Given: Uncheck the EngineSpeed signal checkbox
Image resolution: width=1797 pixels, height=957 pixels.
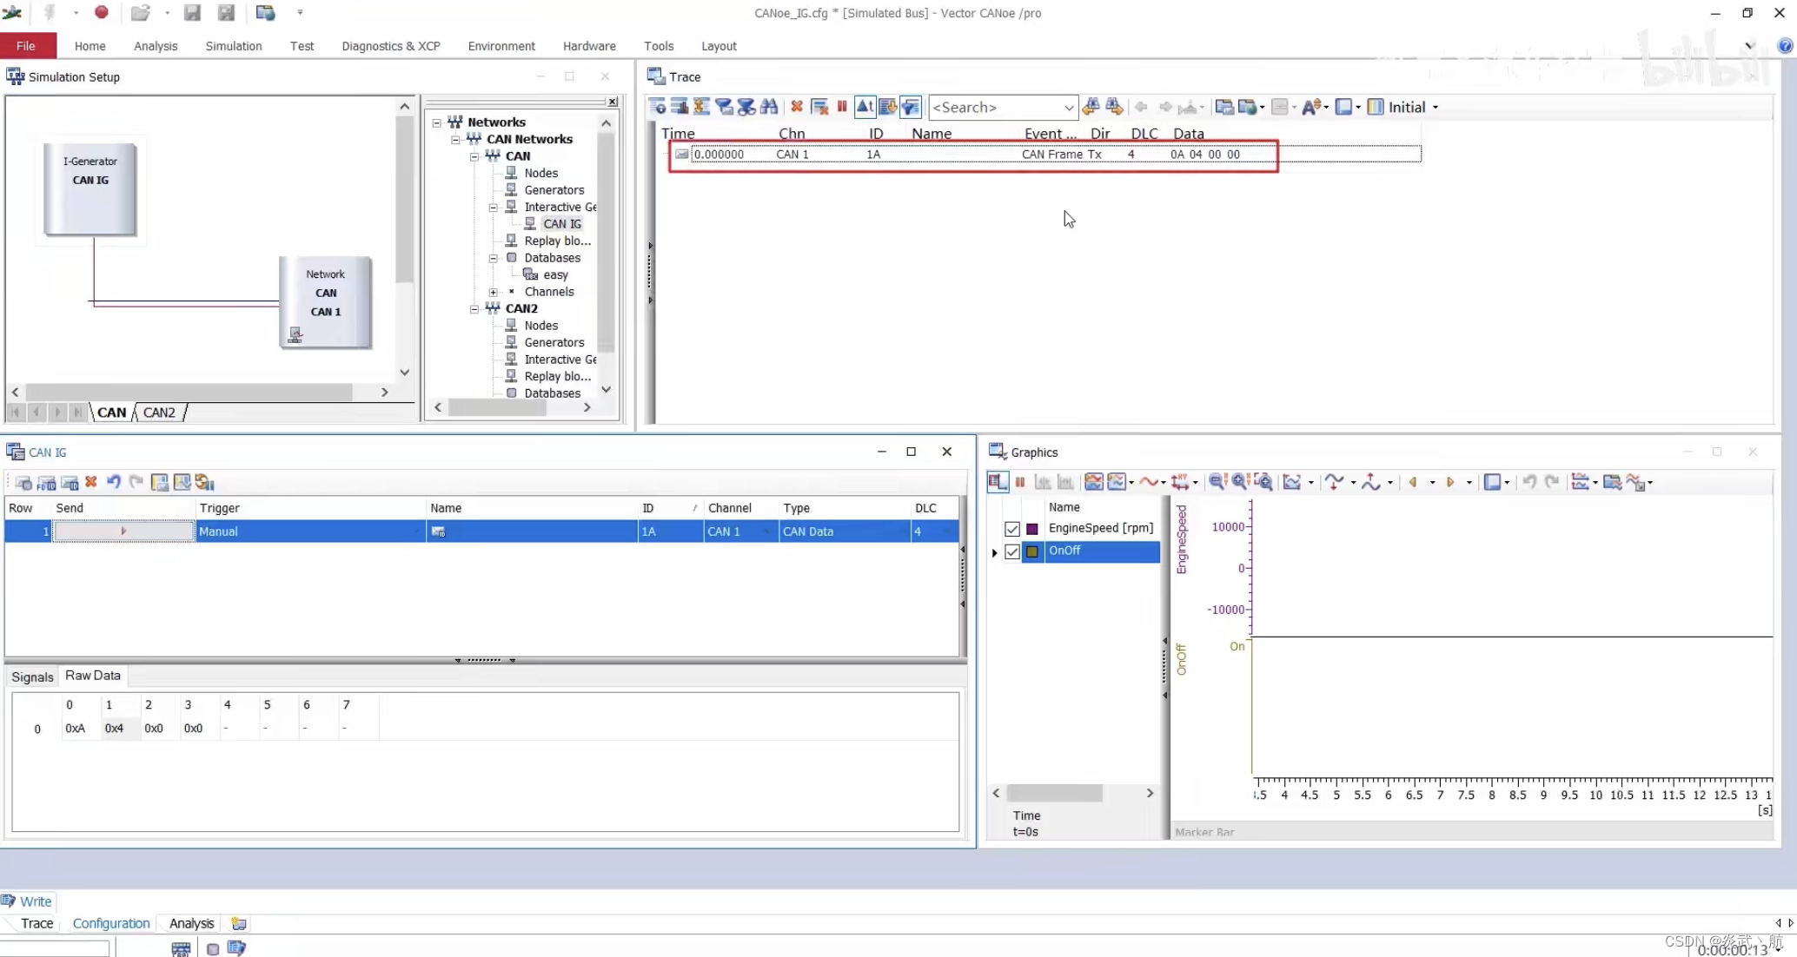Looking at the screenshot, I should (1012, 529).
